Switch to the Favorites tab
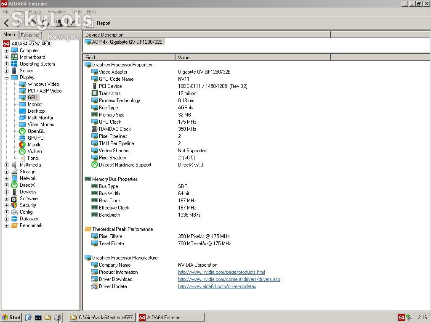 coord(30,35)
